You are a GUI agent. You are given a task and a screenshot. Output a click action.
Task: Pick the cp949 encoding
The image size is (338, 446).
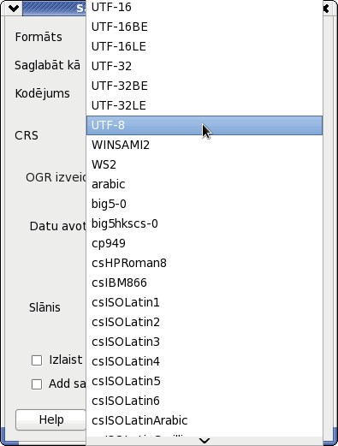coord(205,243)
